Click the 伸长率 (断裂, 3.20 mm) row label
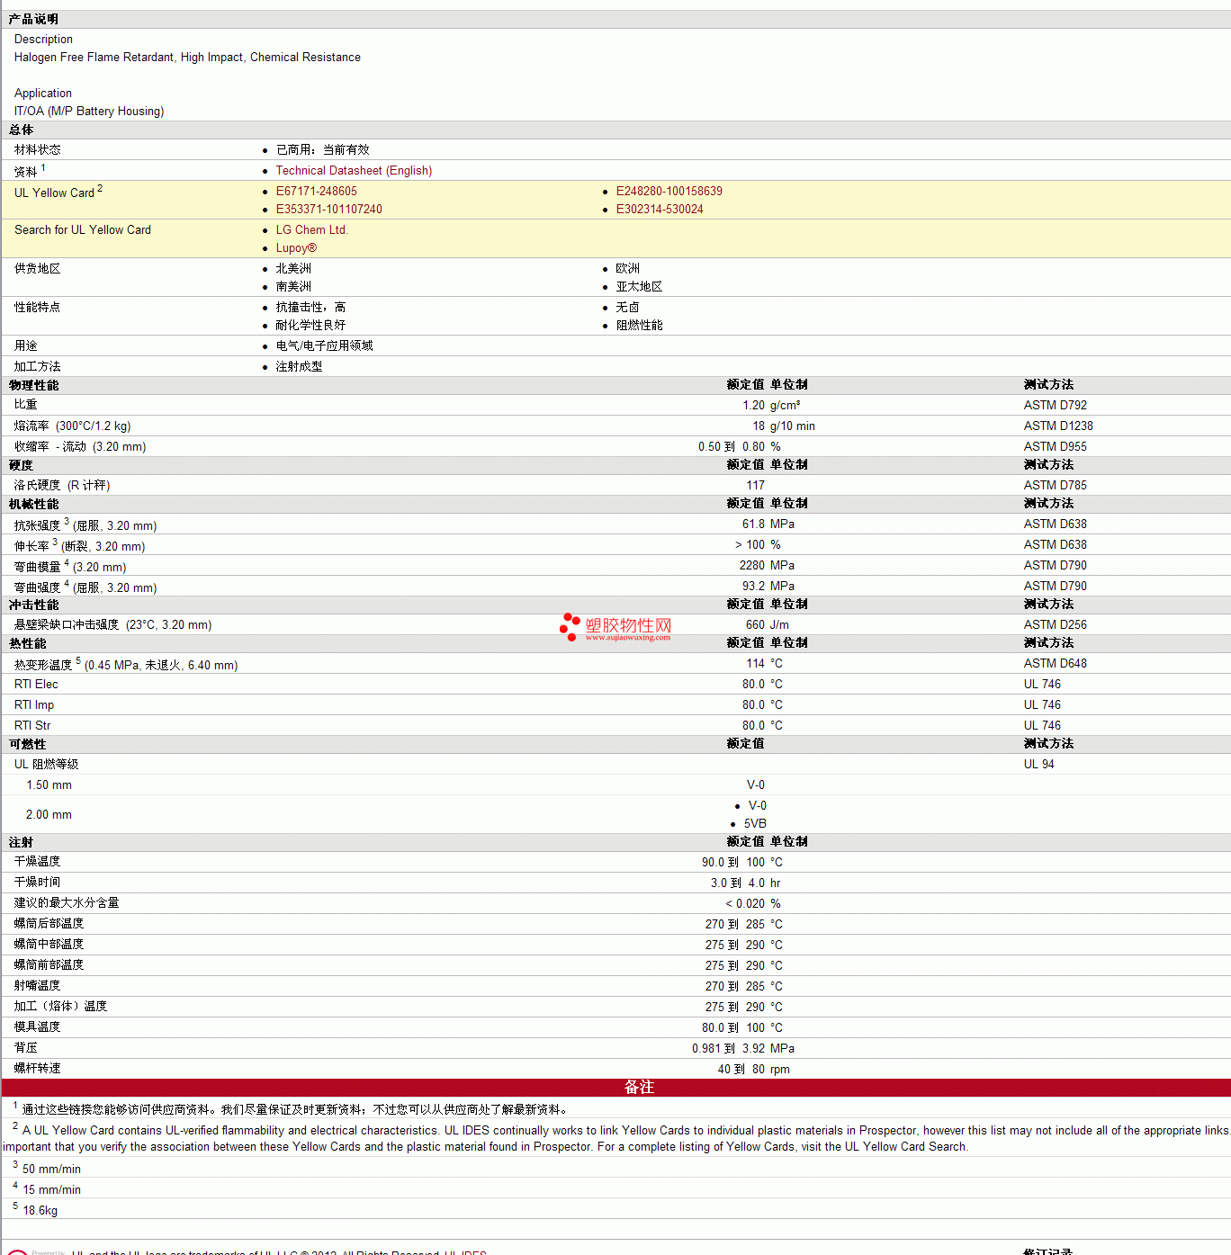Image resolution: width=1231 pixels, height=1255 pixels. click(x=80, y=546)
